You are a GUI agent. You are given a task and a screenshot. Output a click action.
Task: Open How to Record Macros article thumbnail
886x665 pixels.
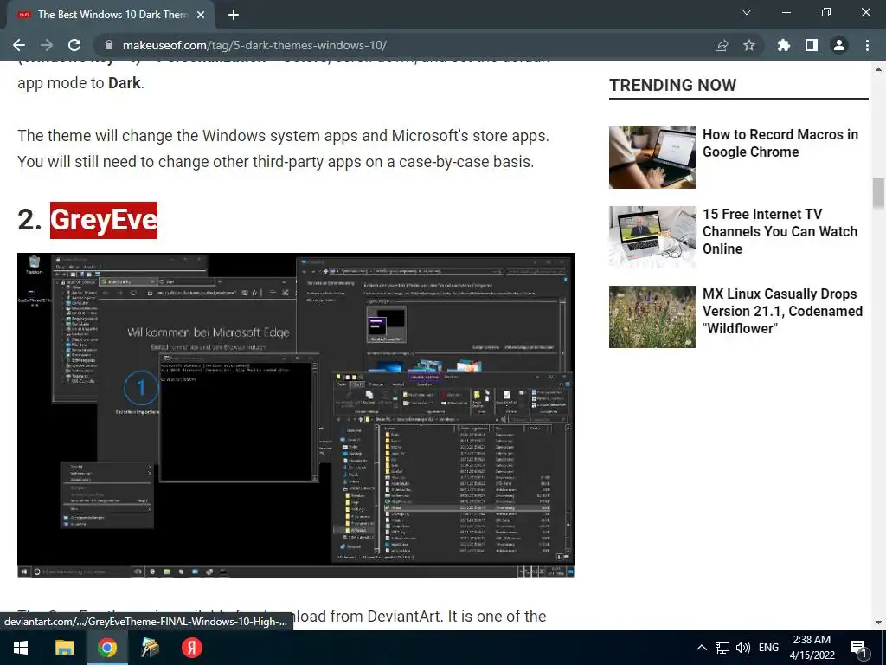(x=652, y=158)
